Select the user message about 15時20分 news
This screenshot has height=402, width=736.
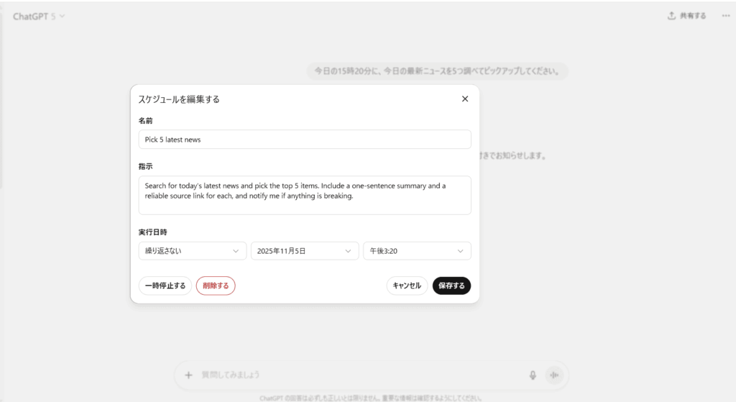click(436, 71)
